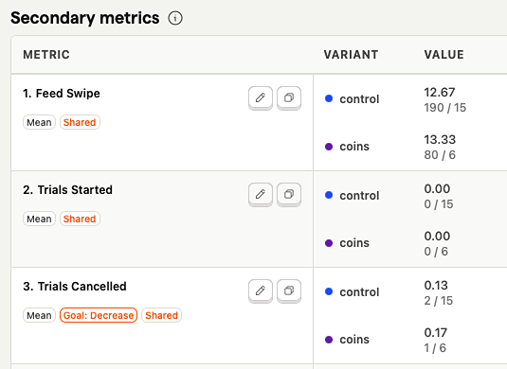The width and height of the screenshot is (507, 369).
Task: Open the '3. Trials Cancelled' metric title
Action: pos(75,287)
